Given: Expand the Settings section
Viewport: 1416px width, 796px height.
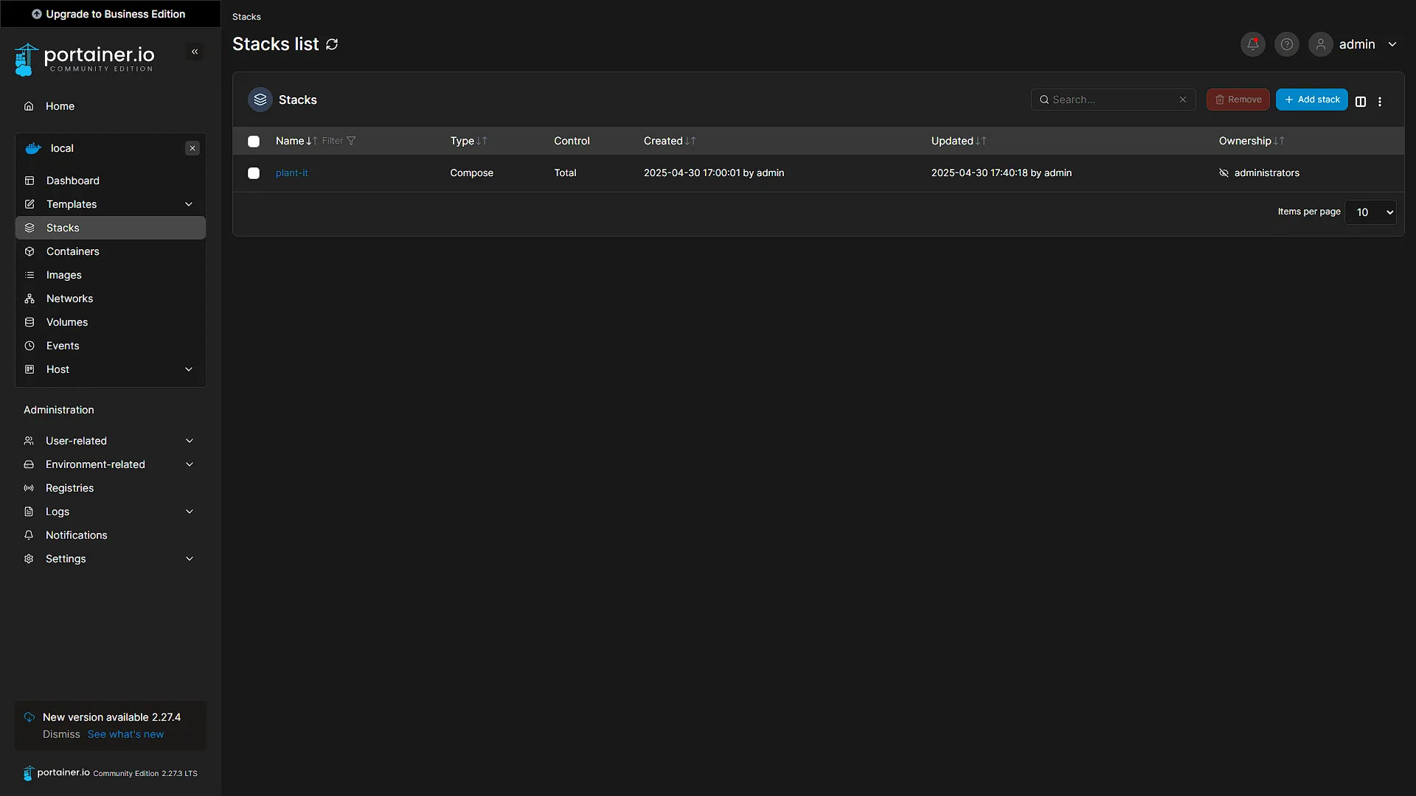Looking at the screenshot, I should [109, 559].
